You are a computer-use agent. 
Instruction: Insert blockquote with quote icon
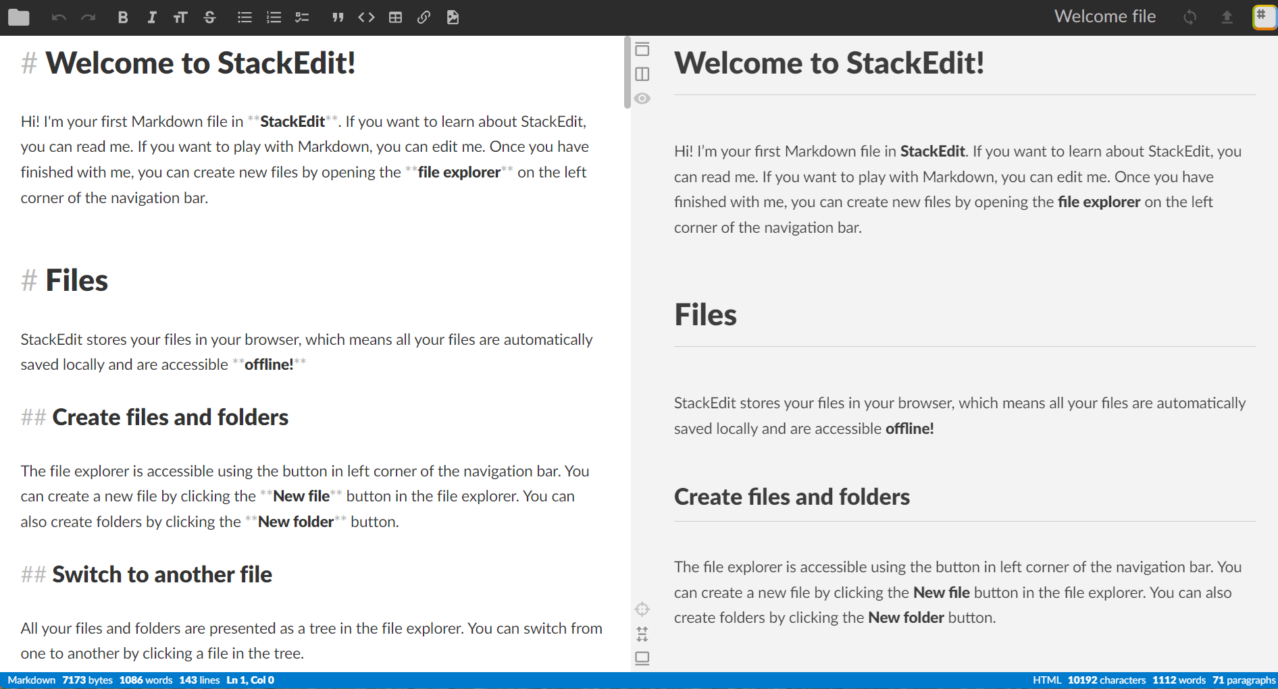338,18
